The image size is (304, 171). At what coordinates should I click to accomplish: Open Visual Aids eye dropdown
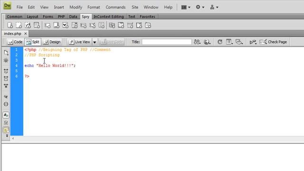click(239, 42)
